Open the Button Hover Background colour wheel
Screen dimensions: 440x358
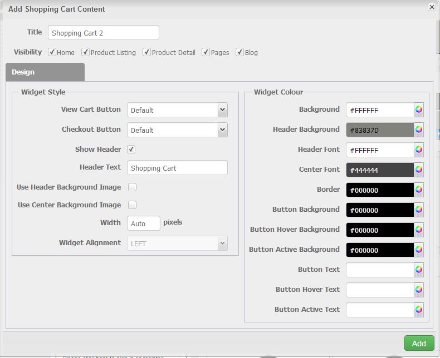point(419,230)
